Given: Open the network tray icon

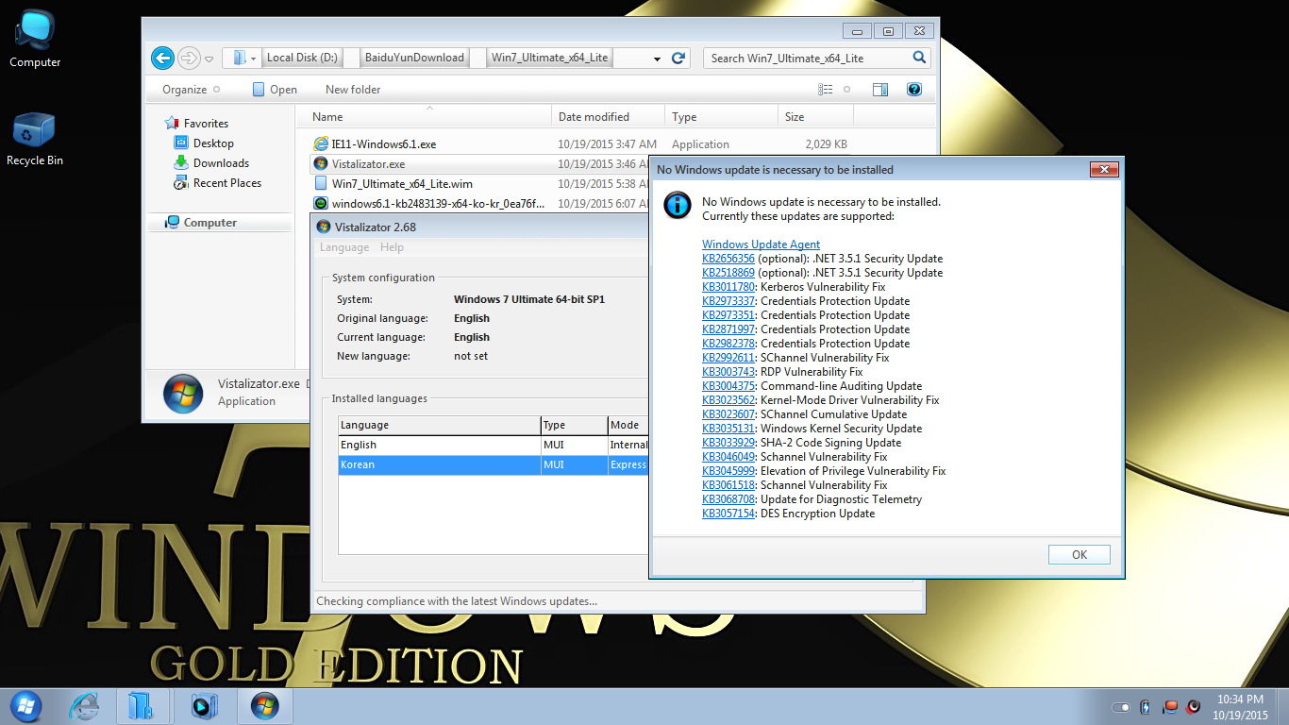Looking at the screenshot, I should coord(1170,707).
